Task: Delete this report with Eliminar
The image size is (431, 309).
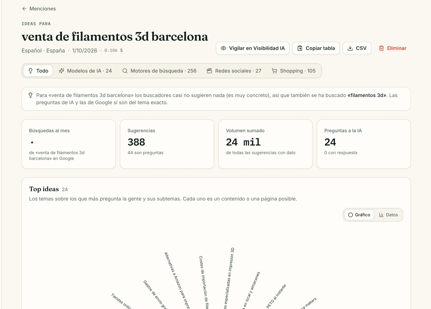Action: pos(393,48)
